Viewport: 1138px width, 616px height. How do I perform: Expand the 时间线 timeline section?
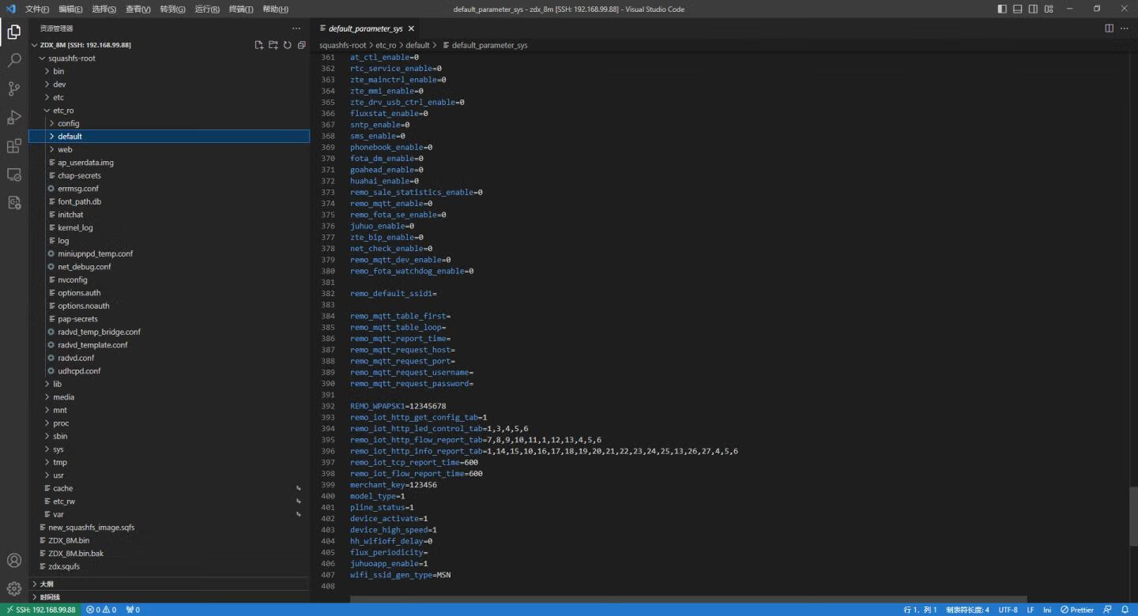(169, 597)
